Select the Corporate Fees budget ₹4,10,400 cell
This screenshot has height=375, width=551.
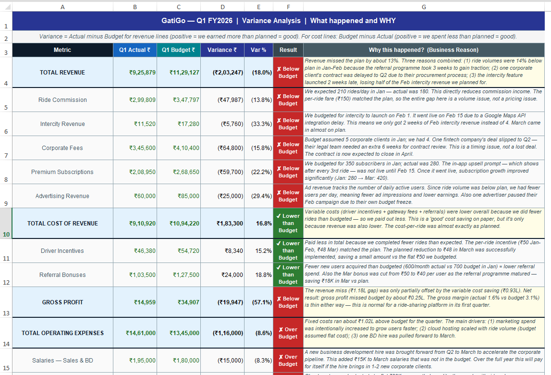click(178, 148)
